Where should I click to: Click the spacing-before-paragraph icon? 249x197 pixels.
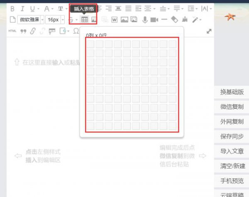point(163,8)
